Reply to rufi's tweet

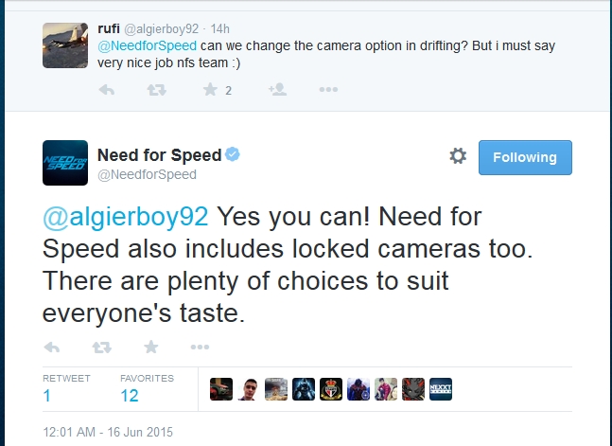pos(107,90)
